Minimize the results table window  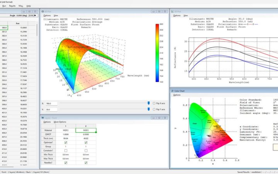click(x=24, y=11)
